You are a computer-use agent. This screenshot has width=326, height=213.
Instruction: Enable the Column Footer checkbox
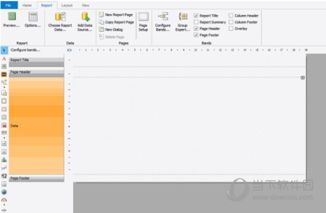231,22
